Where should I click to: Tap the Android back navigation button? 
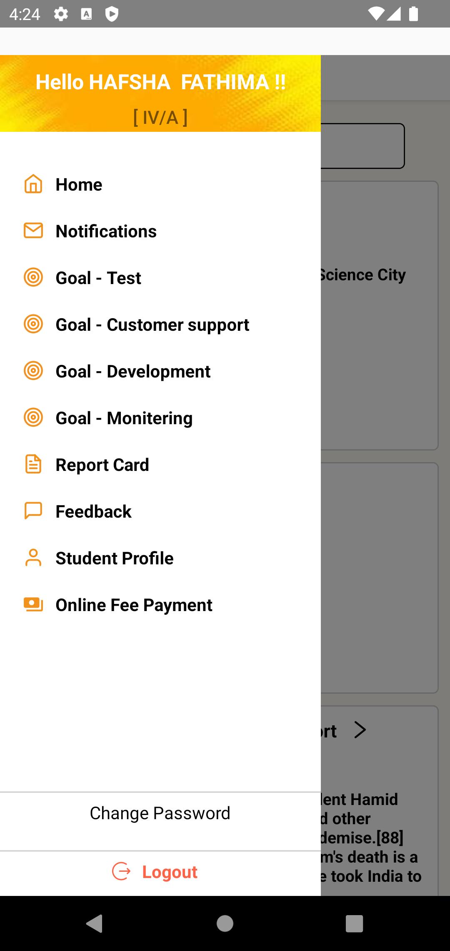point(95,923)
